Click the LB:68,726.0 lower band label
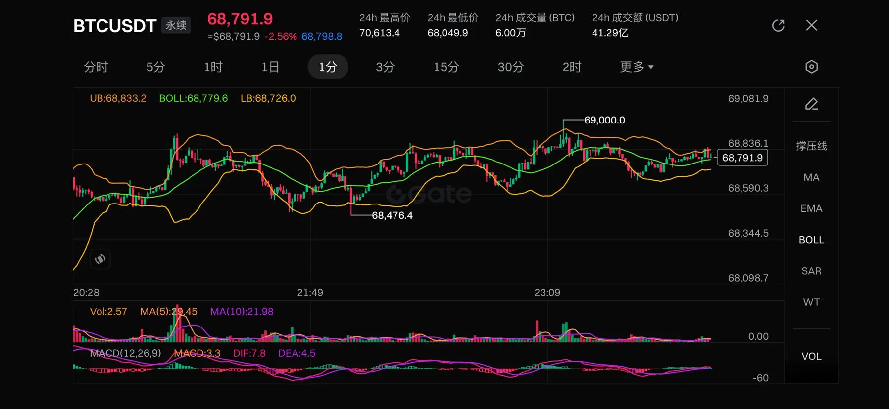The height and width of the screenshot is (409, 889). click(268, 98)
